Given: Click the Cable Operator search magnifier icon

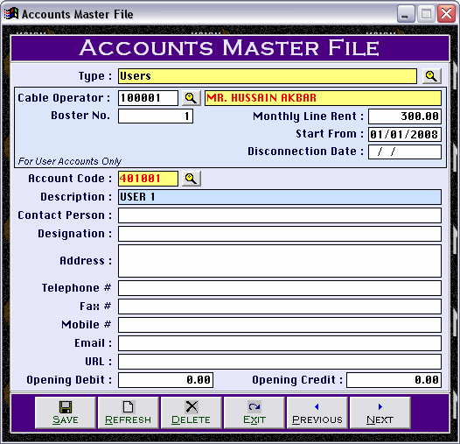Looking at the screenshot, I should pyautogui.click(x=191, y=98).
